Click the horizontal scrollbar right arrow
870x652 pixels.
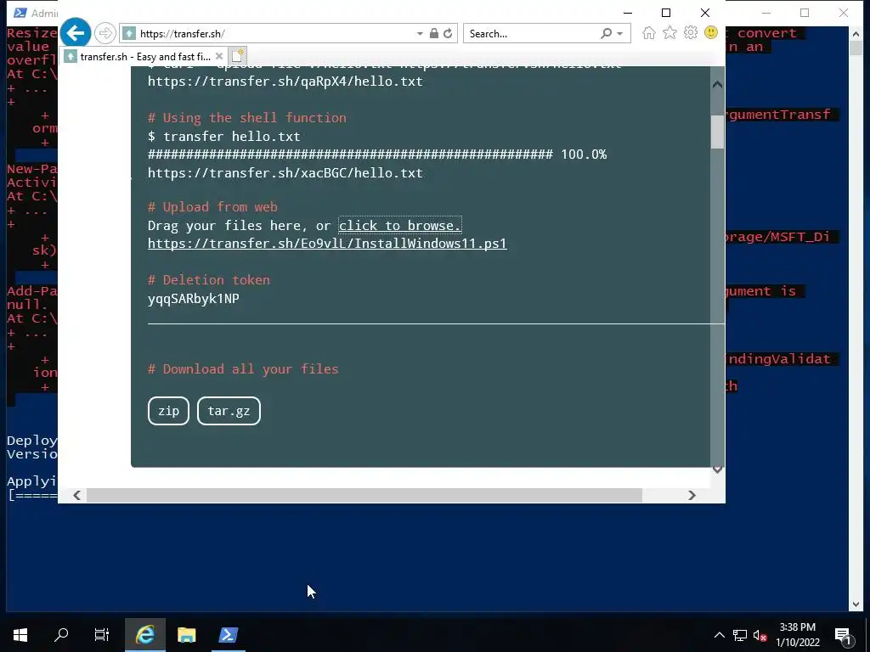point(692,495)
